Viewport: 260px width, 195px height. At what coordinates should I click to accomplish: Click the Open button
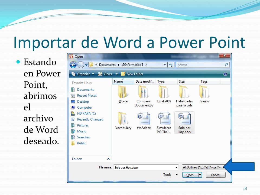(x=190, y=175)
